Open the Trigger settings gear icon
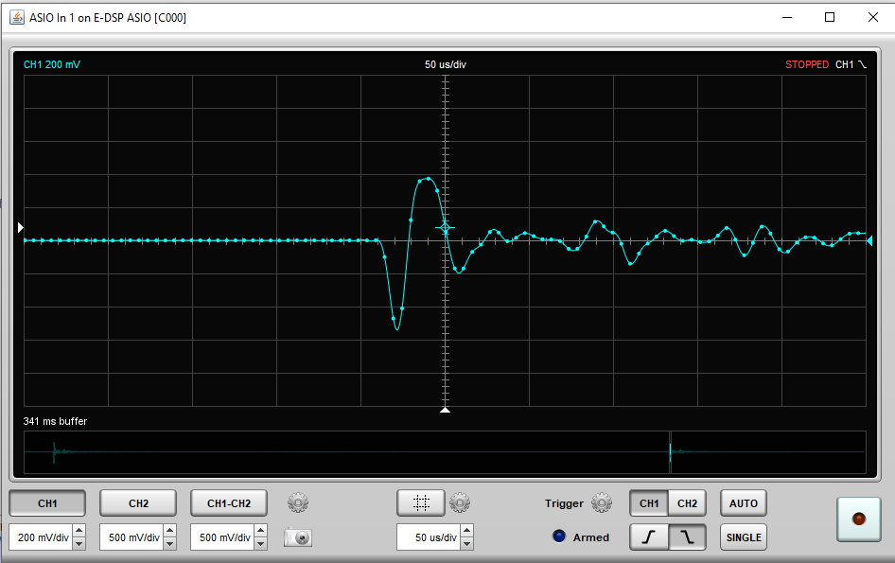Screen dimensions: 895x563 coord(602,503)
